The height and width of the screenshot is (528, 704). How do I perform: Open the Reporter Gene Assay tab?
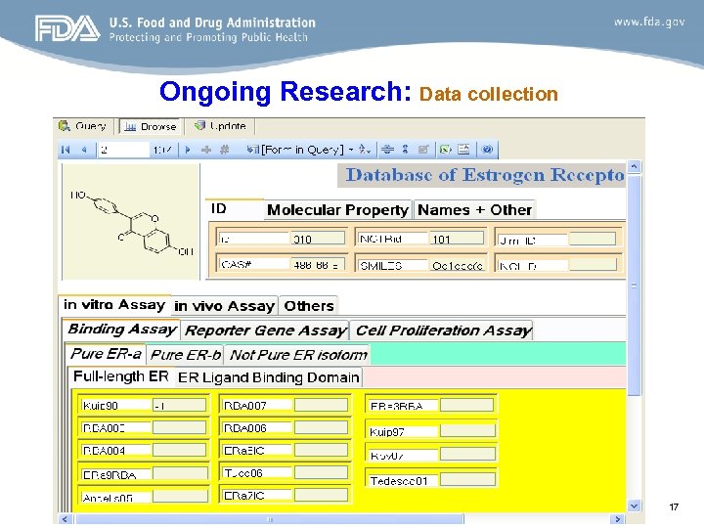(265, 330)
